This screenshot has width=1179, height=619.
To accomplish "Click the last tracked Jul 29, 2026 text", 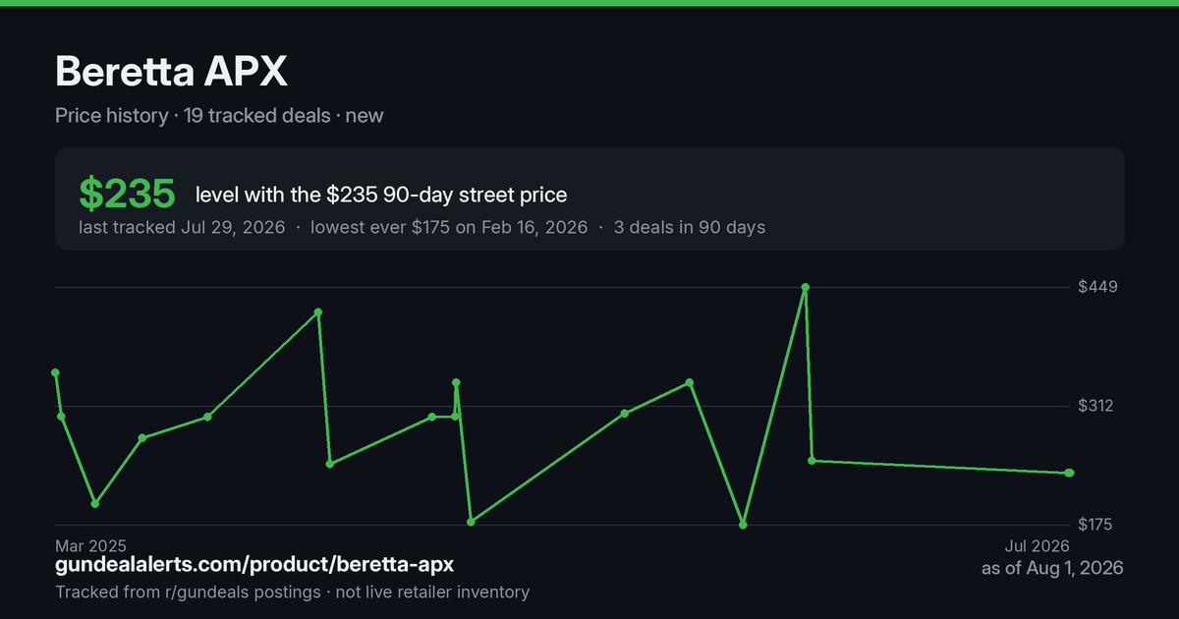I will point(182,227).
